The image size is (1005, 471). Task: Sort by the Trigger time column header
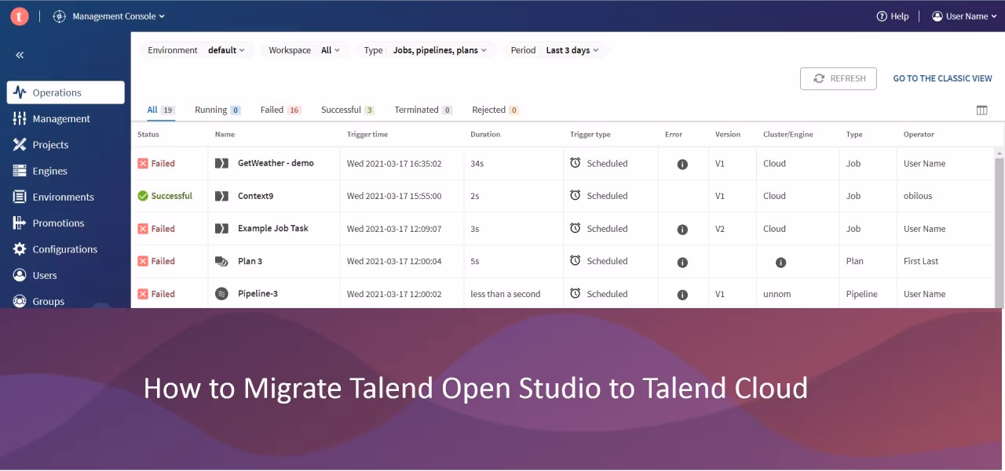pyautogui.click(x=367, y=134)
